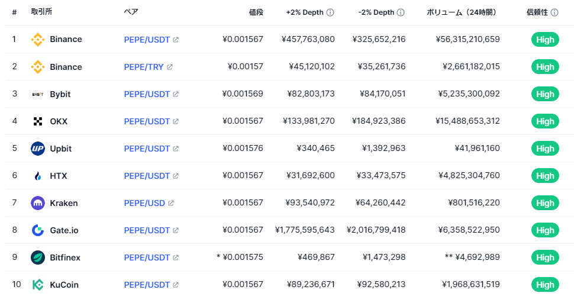Click the HTX flame logo icon
574x296 pixels.
(38, 176)
